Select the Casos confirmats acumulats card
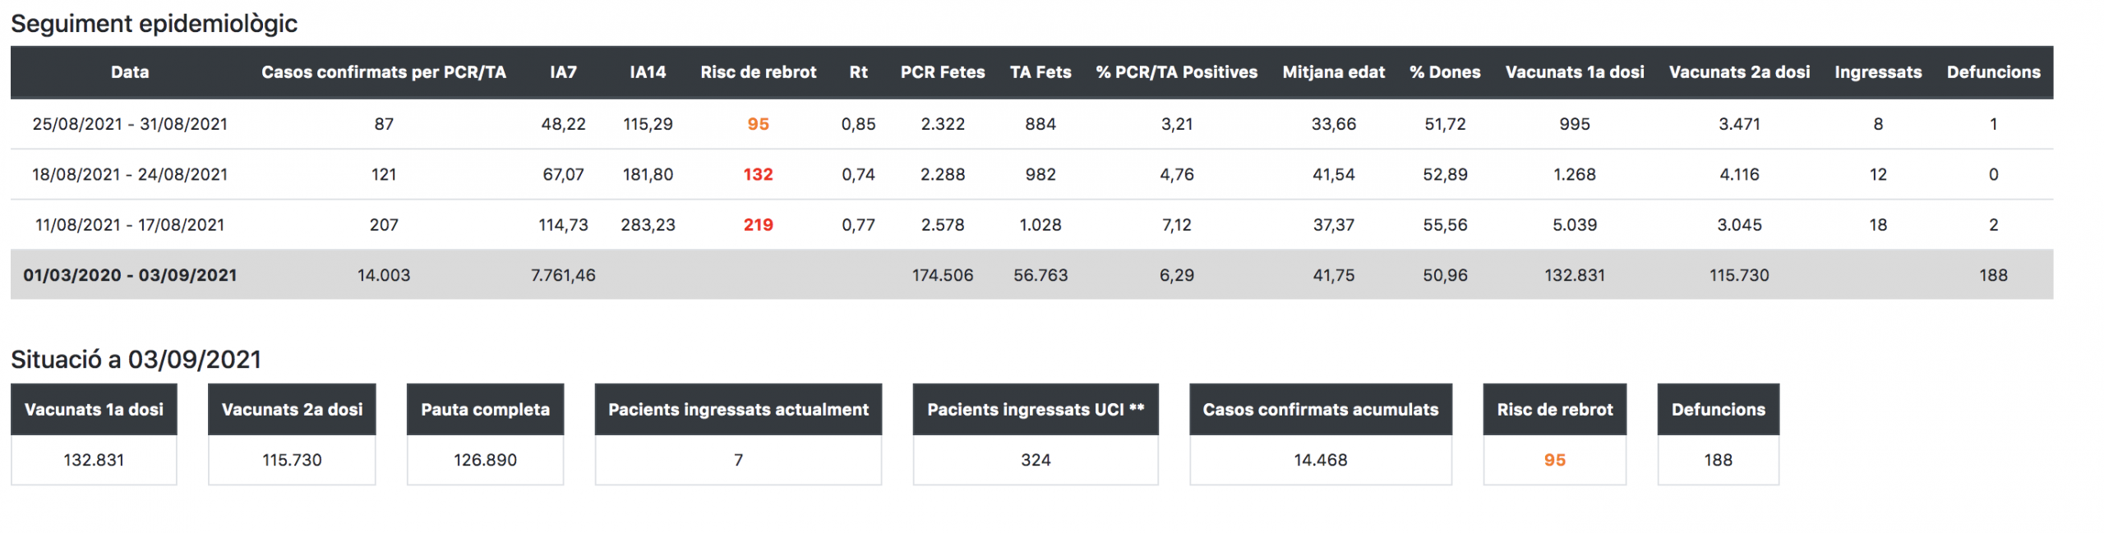 (x=1321, y=434)
